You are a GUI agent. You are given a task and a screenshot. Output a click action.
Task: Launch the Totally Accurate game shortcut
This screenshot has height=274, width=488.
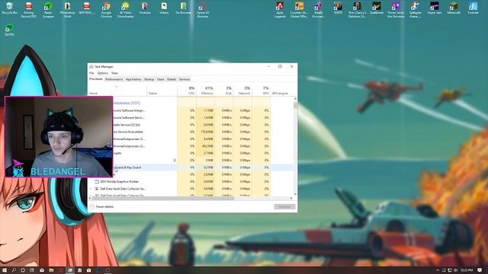pyautogui.click(x=319, y=9)
